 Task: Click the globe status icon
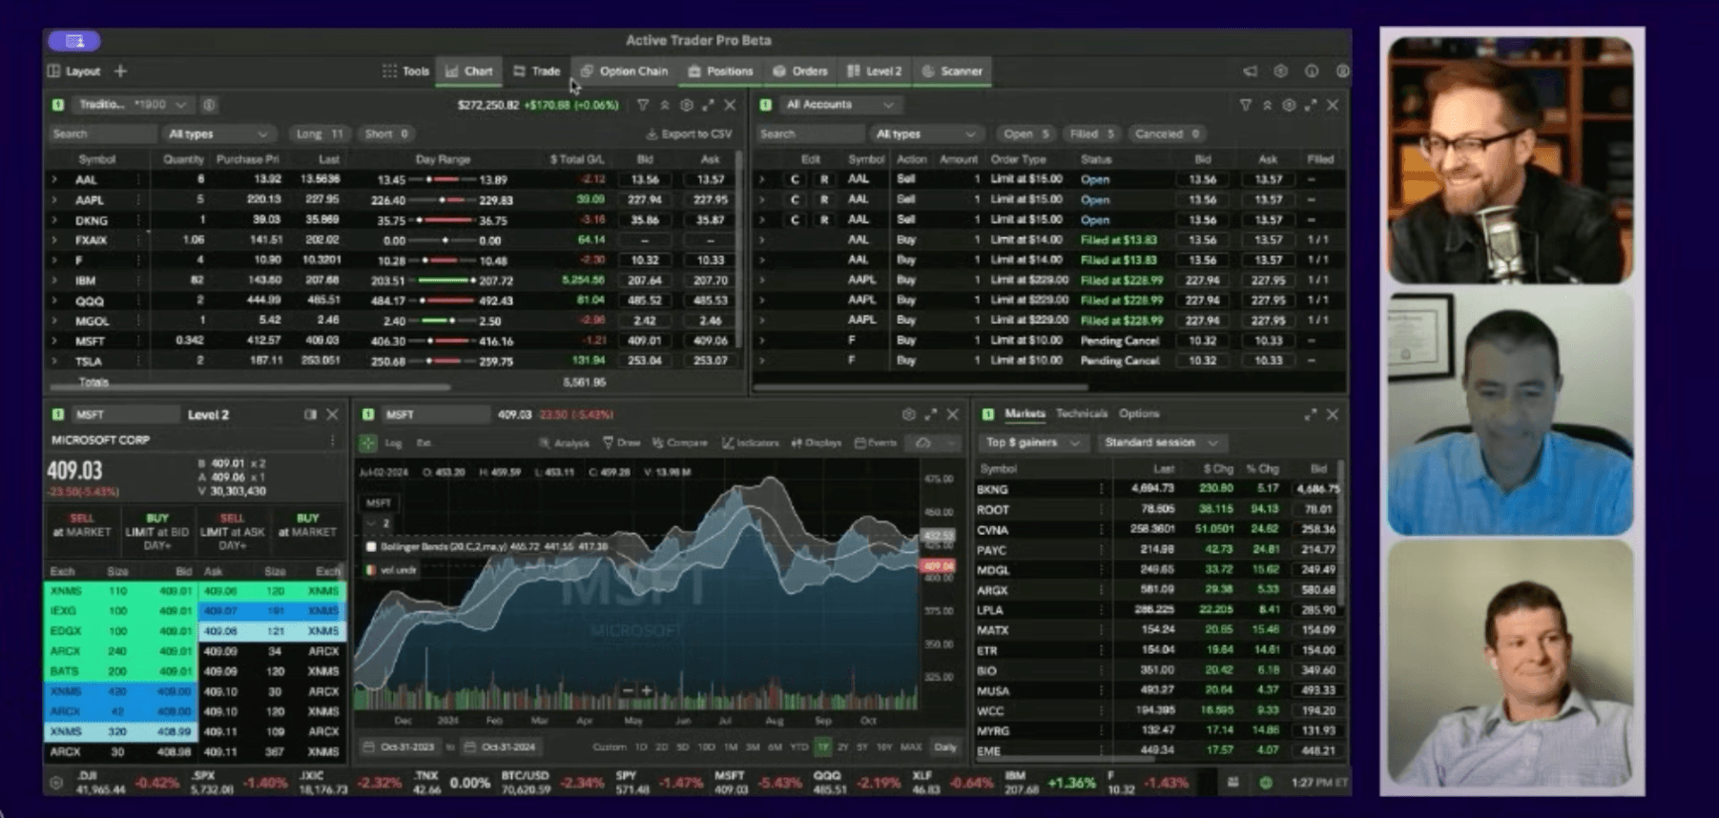pos(1266,783)
